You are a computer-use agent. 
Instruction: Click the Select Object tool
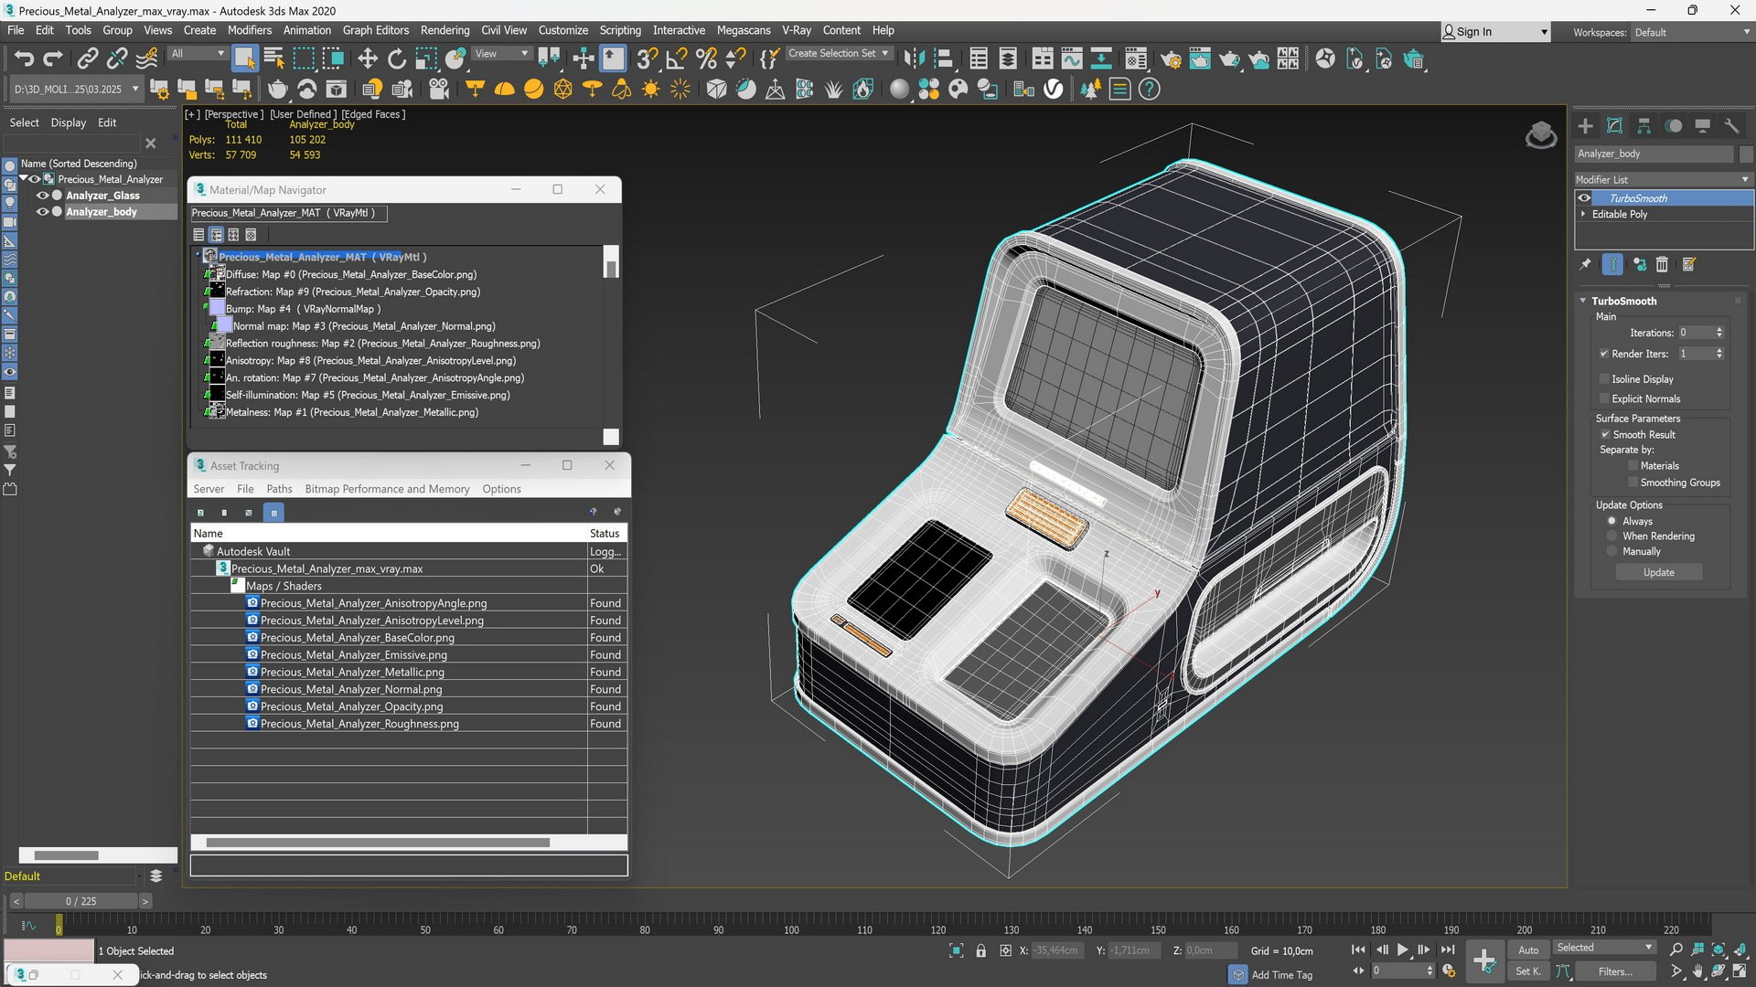pyautogui.click(x=244, y=59)
